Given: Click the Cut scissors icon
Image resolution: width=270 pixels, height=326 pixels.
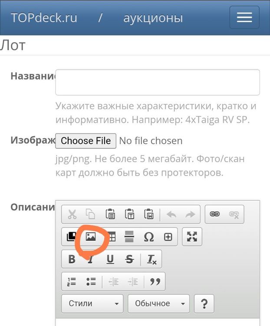Looking at the screenshot, I should [x=72, y=214].
